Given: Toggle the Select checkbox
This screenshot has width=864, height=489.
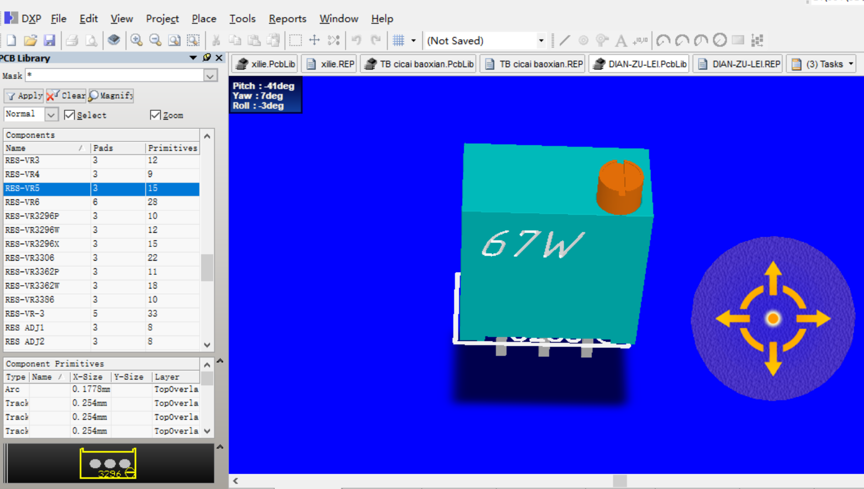Looking at the screenshot, I should click(x=69, y=115).
